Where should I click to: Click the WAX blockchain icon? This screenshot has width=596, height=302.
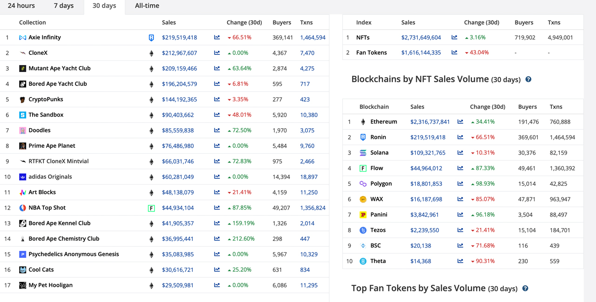point(363,199)
